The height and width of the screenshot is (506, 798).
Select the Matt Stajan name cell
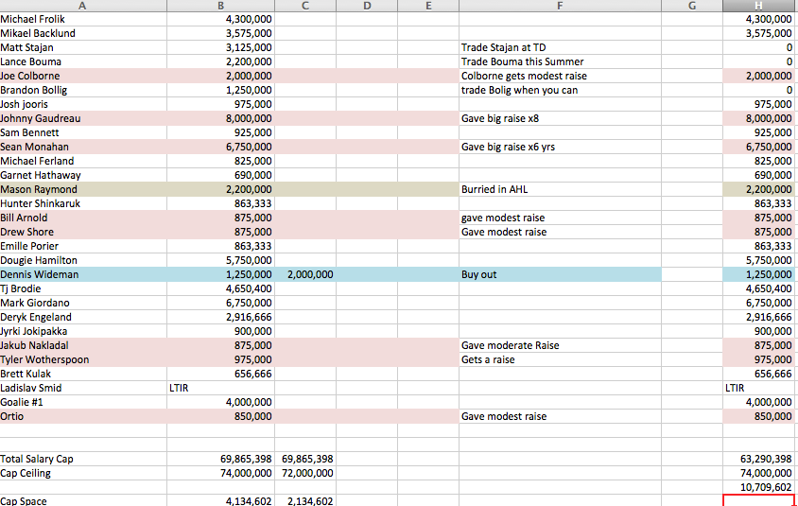coord(83,48)
